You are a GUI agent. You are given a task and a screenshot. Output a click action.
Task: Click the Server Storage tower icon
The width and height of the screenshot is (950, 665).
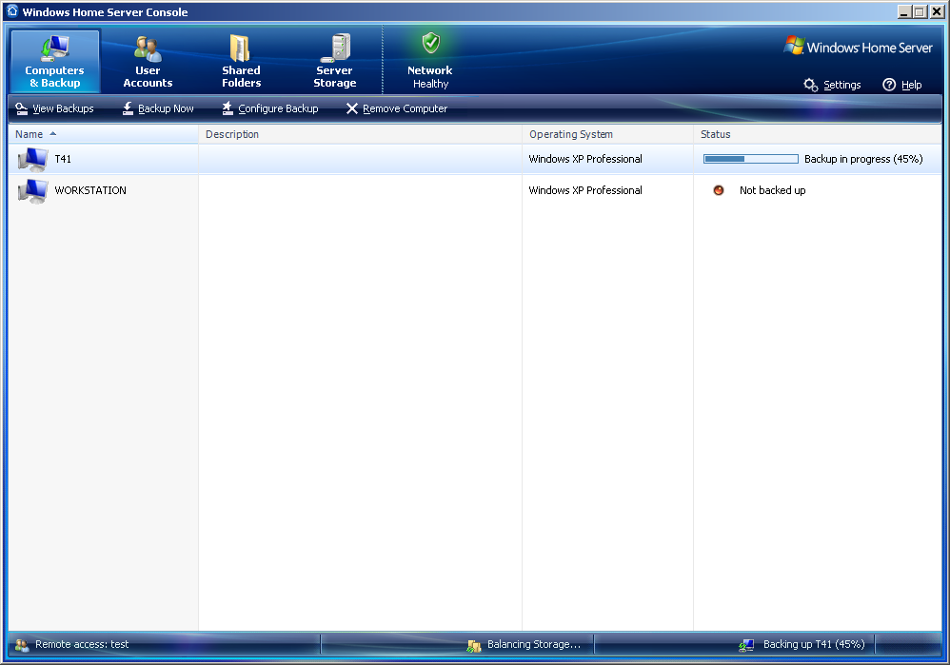click(x=336, y=48)
